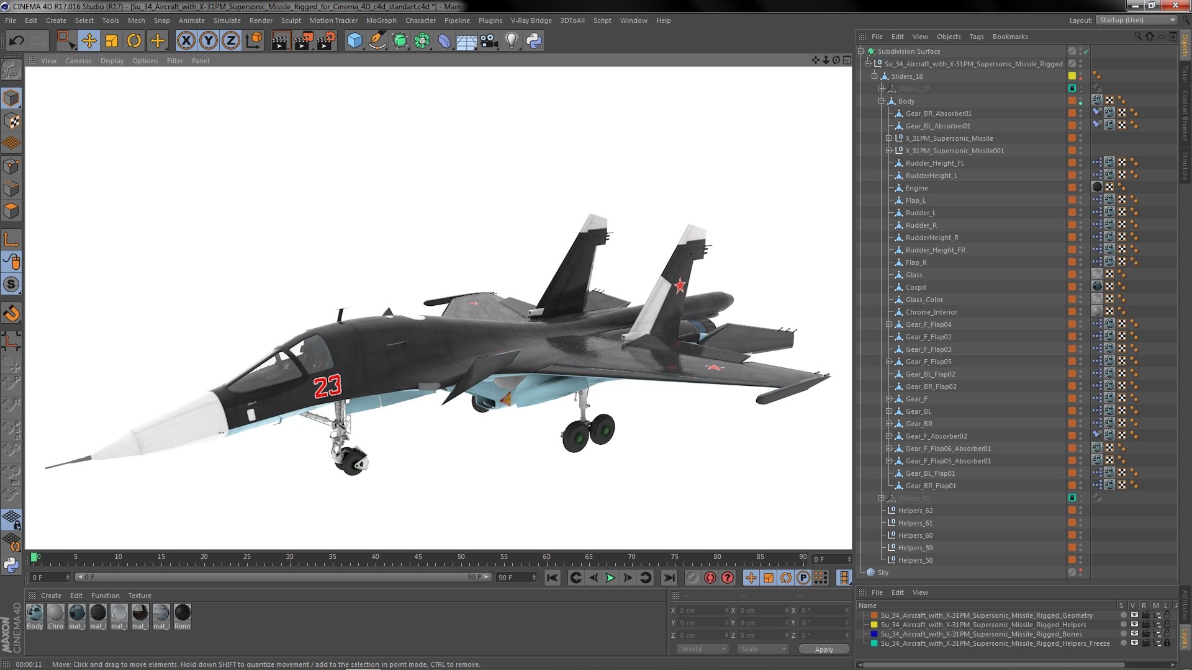1192x670 pixels.
Task: Click the coordinate system icon
Action: point(254,41)
